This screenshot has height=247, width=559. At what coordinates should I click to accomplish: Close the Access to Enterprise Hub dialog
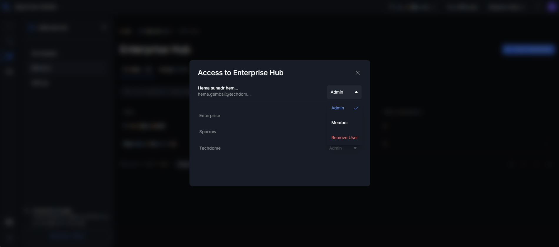[x=357, y=73]
